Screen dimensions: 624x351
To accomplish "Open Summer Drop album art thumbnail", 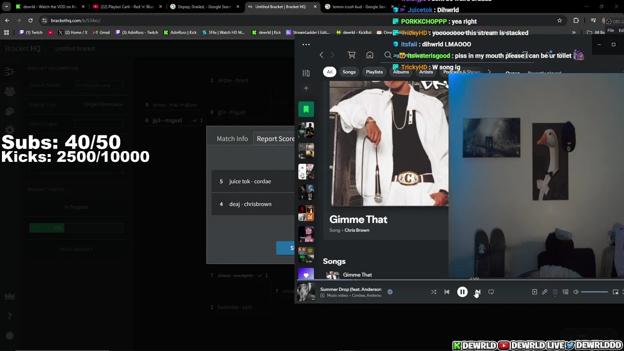I will point(306,292).
